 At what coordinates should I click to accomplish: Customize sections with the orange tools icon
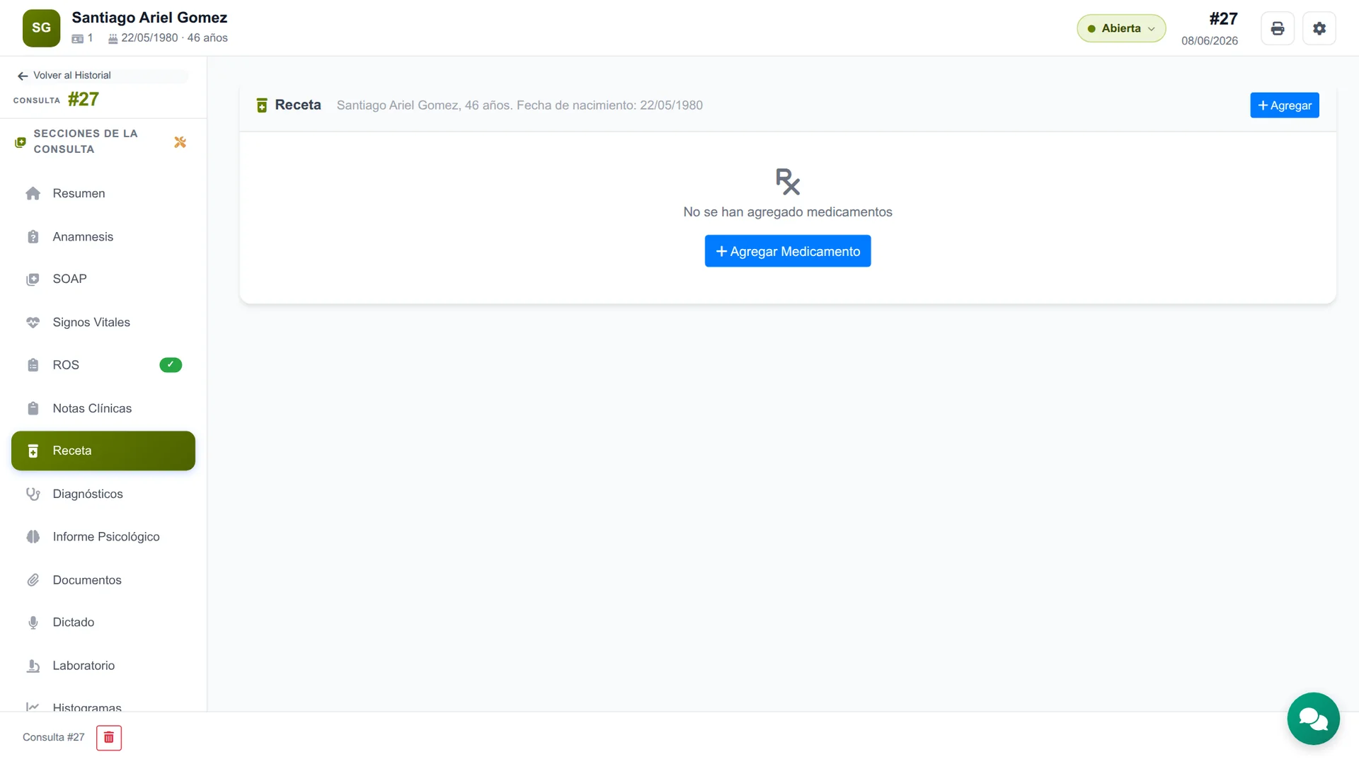180,142
